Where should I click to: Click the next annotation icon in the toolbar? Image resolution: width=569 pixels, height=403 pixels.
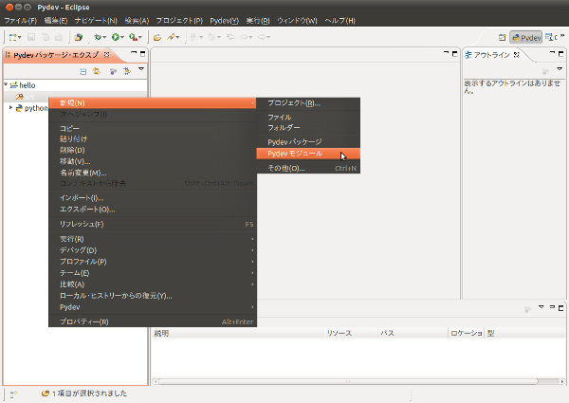point(193,37)
